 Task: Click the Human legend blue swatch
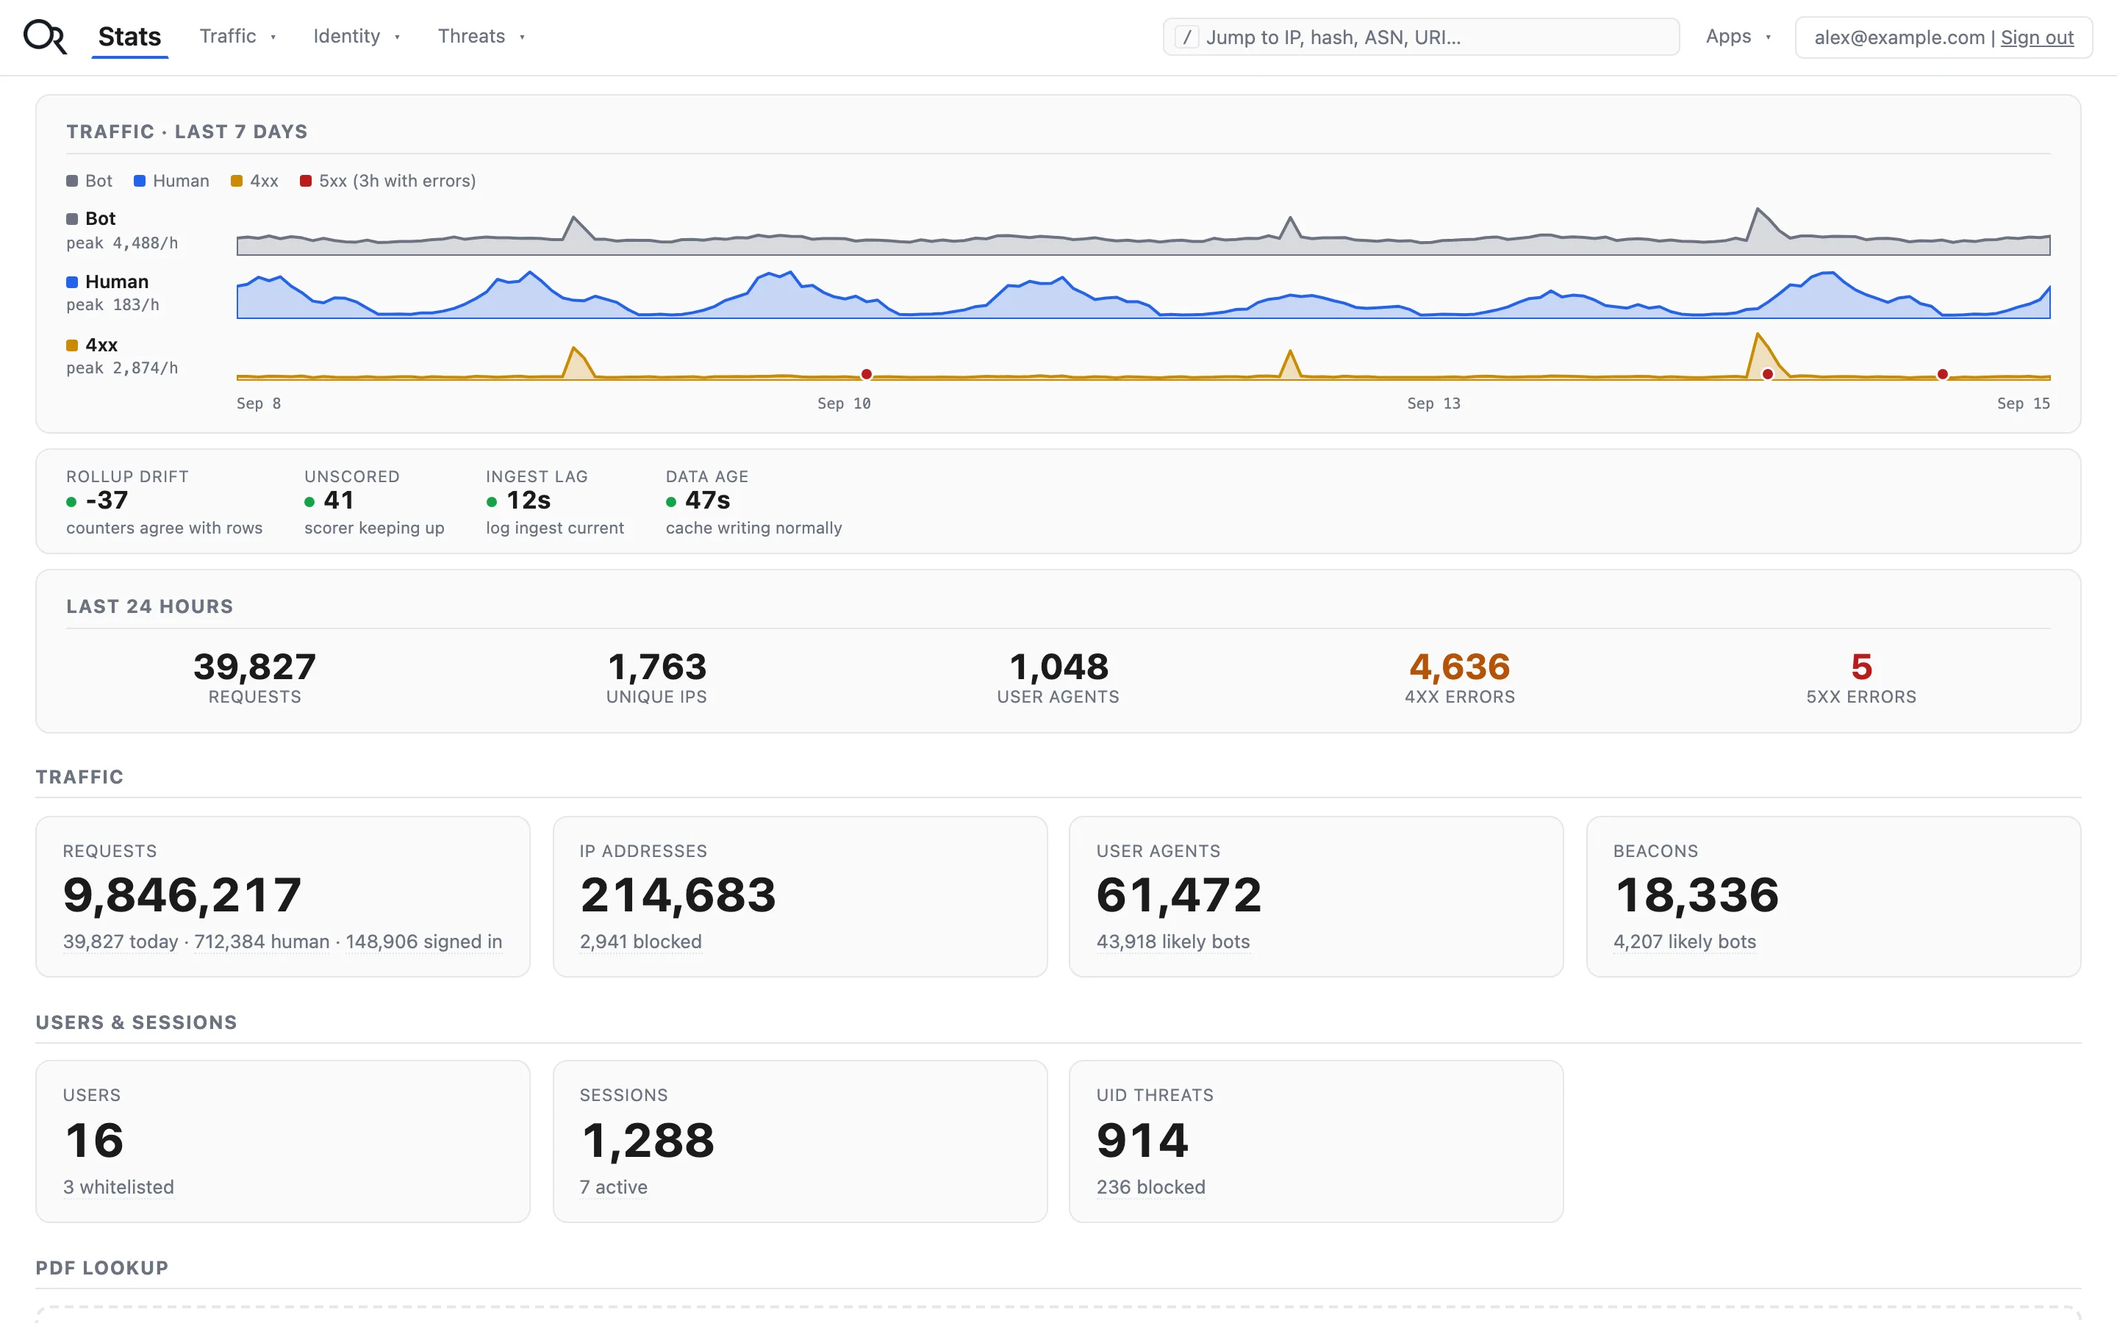tap(139, 181)
